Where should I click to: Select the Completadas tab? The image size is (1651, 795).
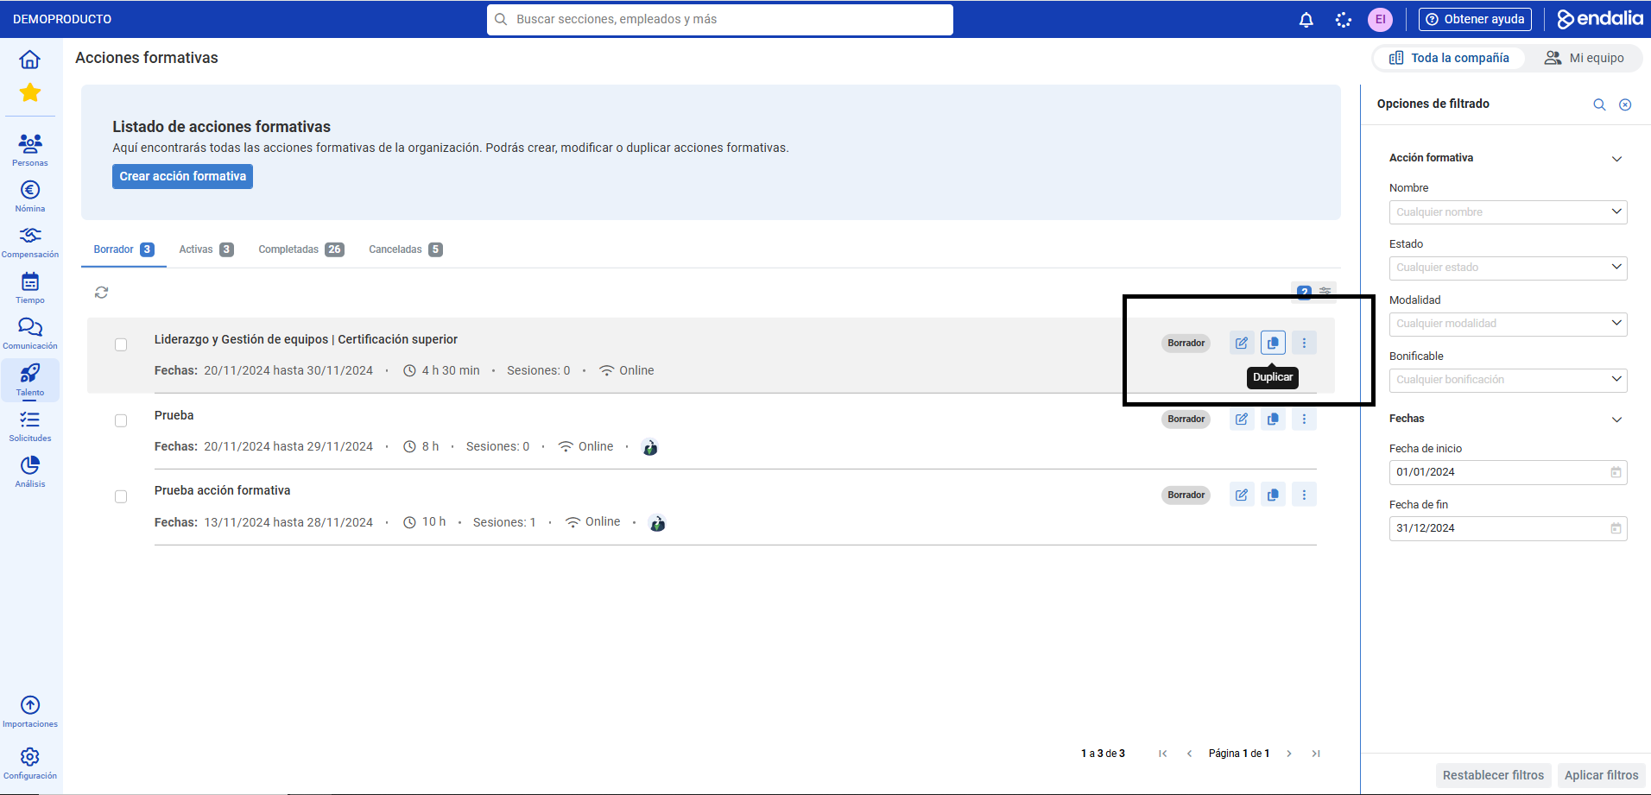click(301, 249)
